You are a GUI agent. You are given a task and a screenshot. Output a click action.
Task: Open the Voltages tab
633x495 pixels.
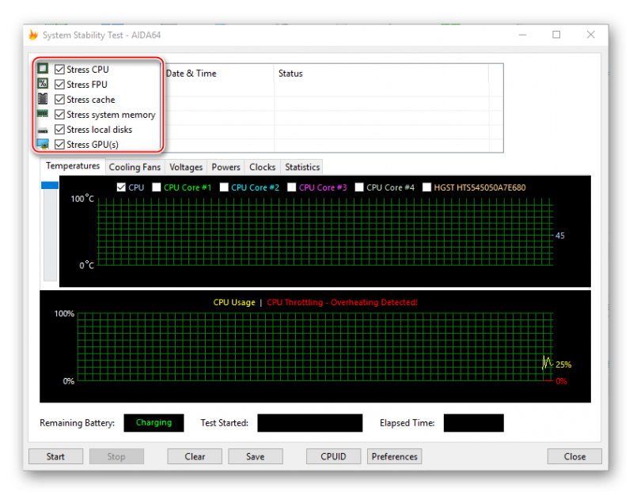click(186, 167)
